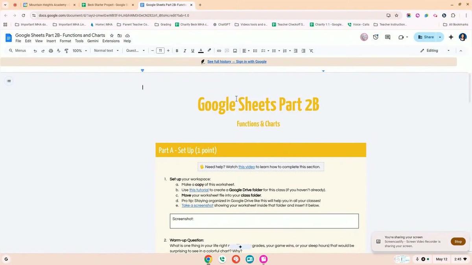Image resolution: width=472 pixels, height=265 pixels.
Task: Open the Docs home blue icon
Action: [9, 38]
